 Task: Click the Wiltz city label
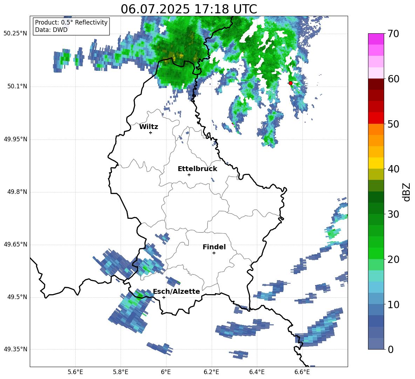[x=149, y=127]
